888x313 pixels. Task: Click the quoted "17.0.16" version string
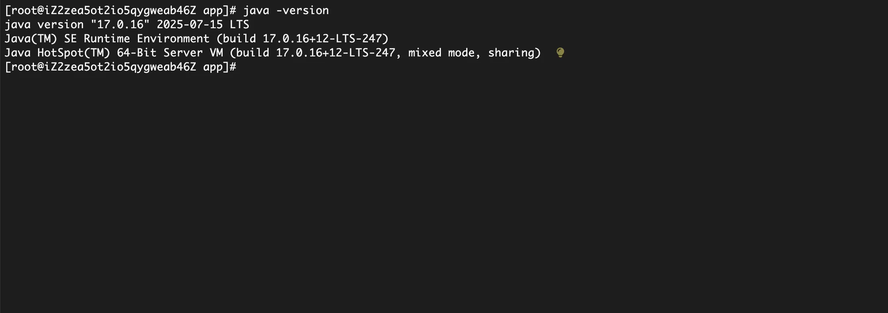click(120, 24)
